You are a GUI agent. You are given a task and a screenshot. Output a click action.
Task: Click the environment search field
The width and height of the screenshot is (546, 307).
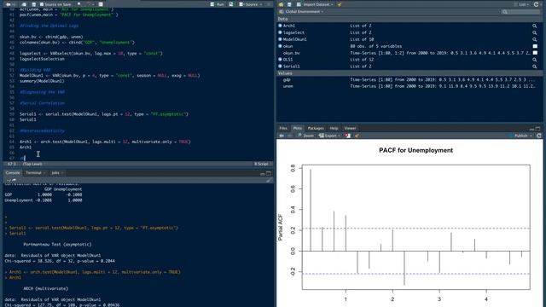pos(520,11)
